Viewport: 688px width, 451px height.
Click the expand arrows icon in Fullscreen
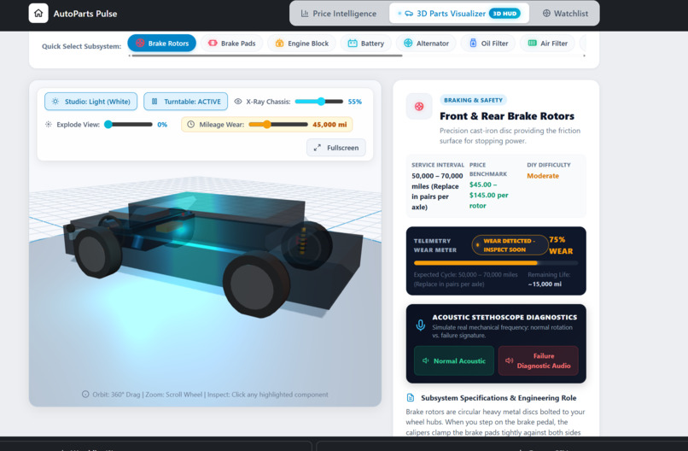point(318,148)
